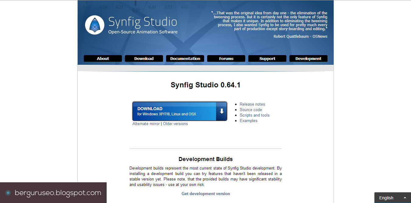
Task: Expand the English language selector
Action: [x=392, y=198]
